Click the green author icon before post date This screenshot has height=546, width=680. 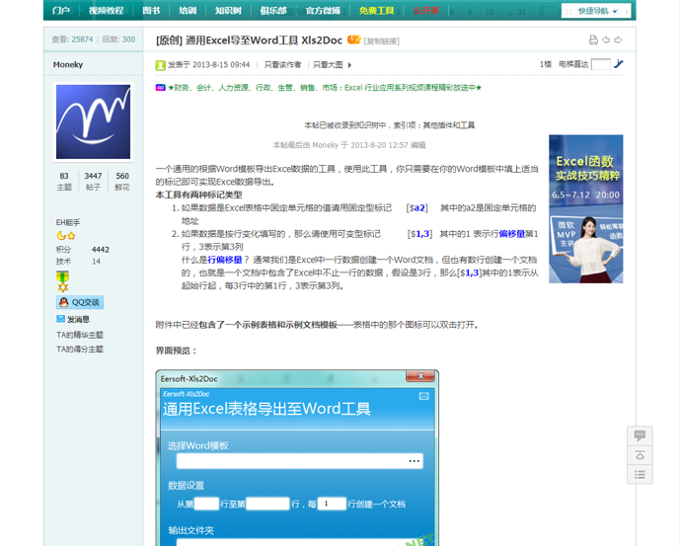pyautogui.click(x=161, y=65)
